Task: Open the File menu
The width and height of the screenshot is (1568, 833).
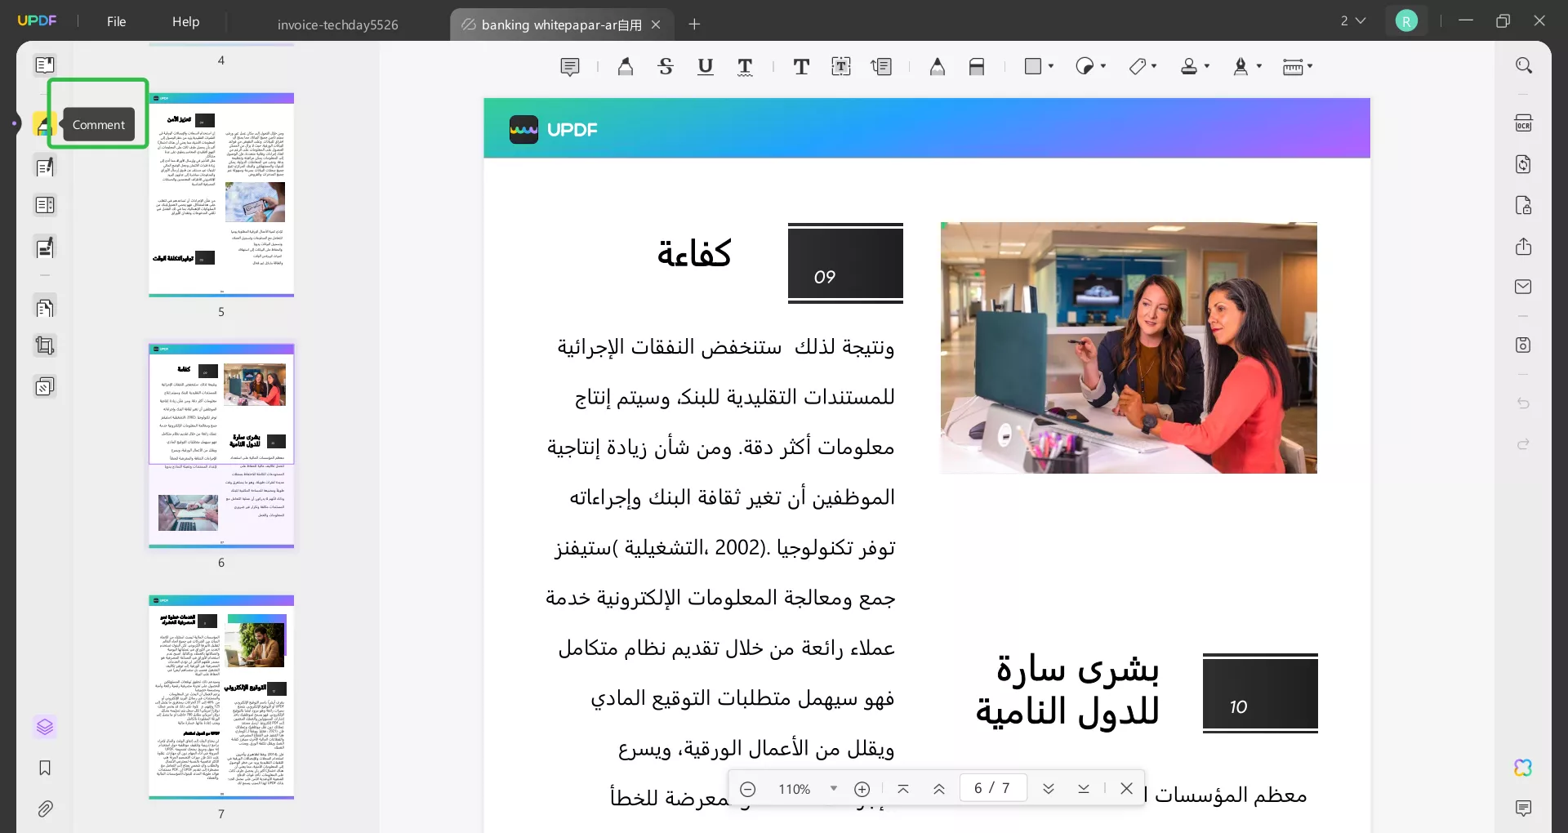Action: click(x=116, y=22)
